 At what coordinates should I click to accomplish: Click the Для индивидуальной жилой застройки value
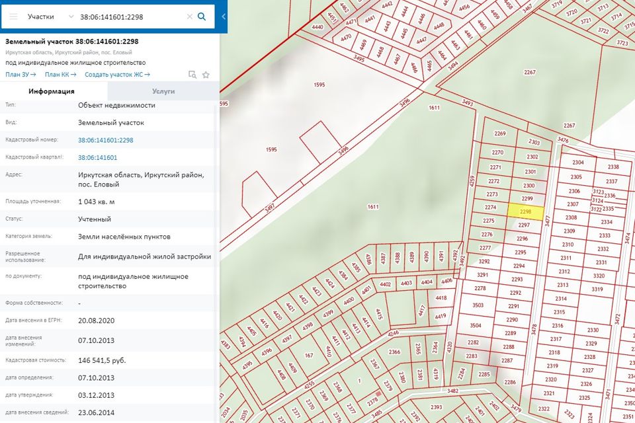pyautogui.click(x=145, y=256)
